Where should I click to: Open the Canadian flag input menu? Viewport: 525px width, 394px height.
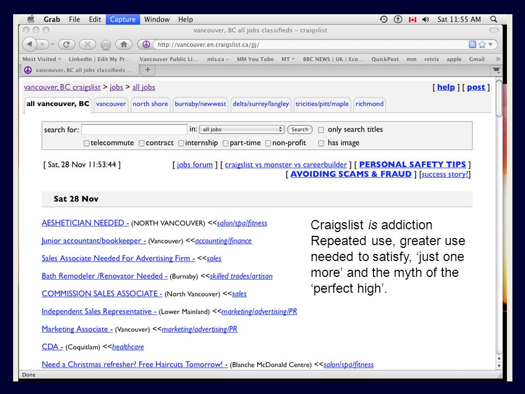pos(412,20)
